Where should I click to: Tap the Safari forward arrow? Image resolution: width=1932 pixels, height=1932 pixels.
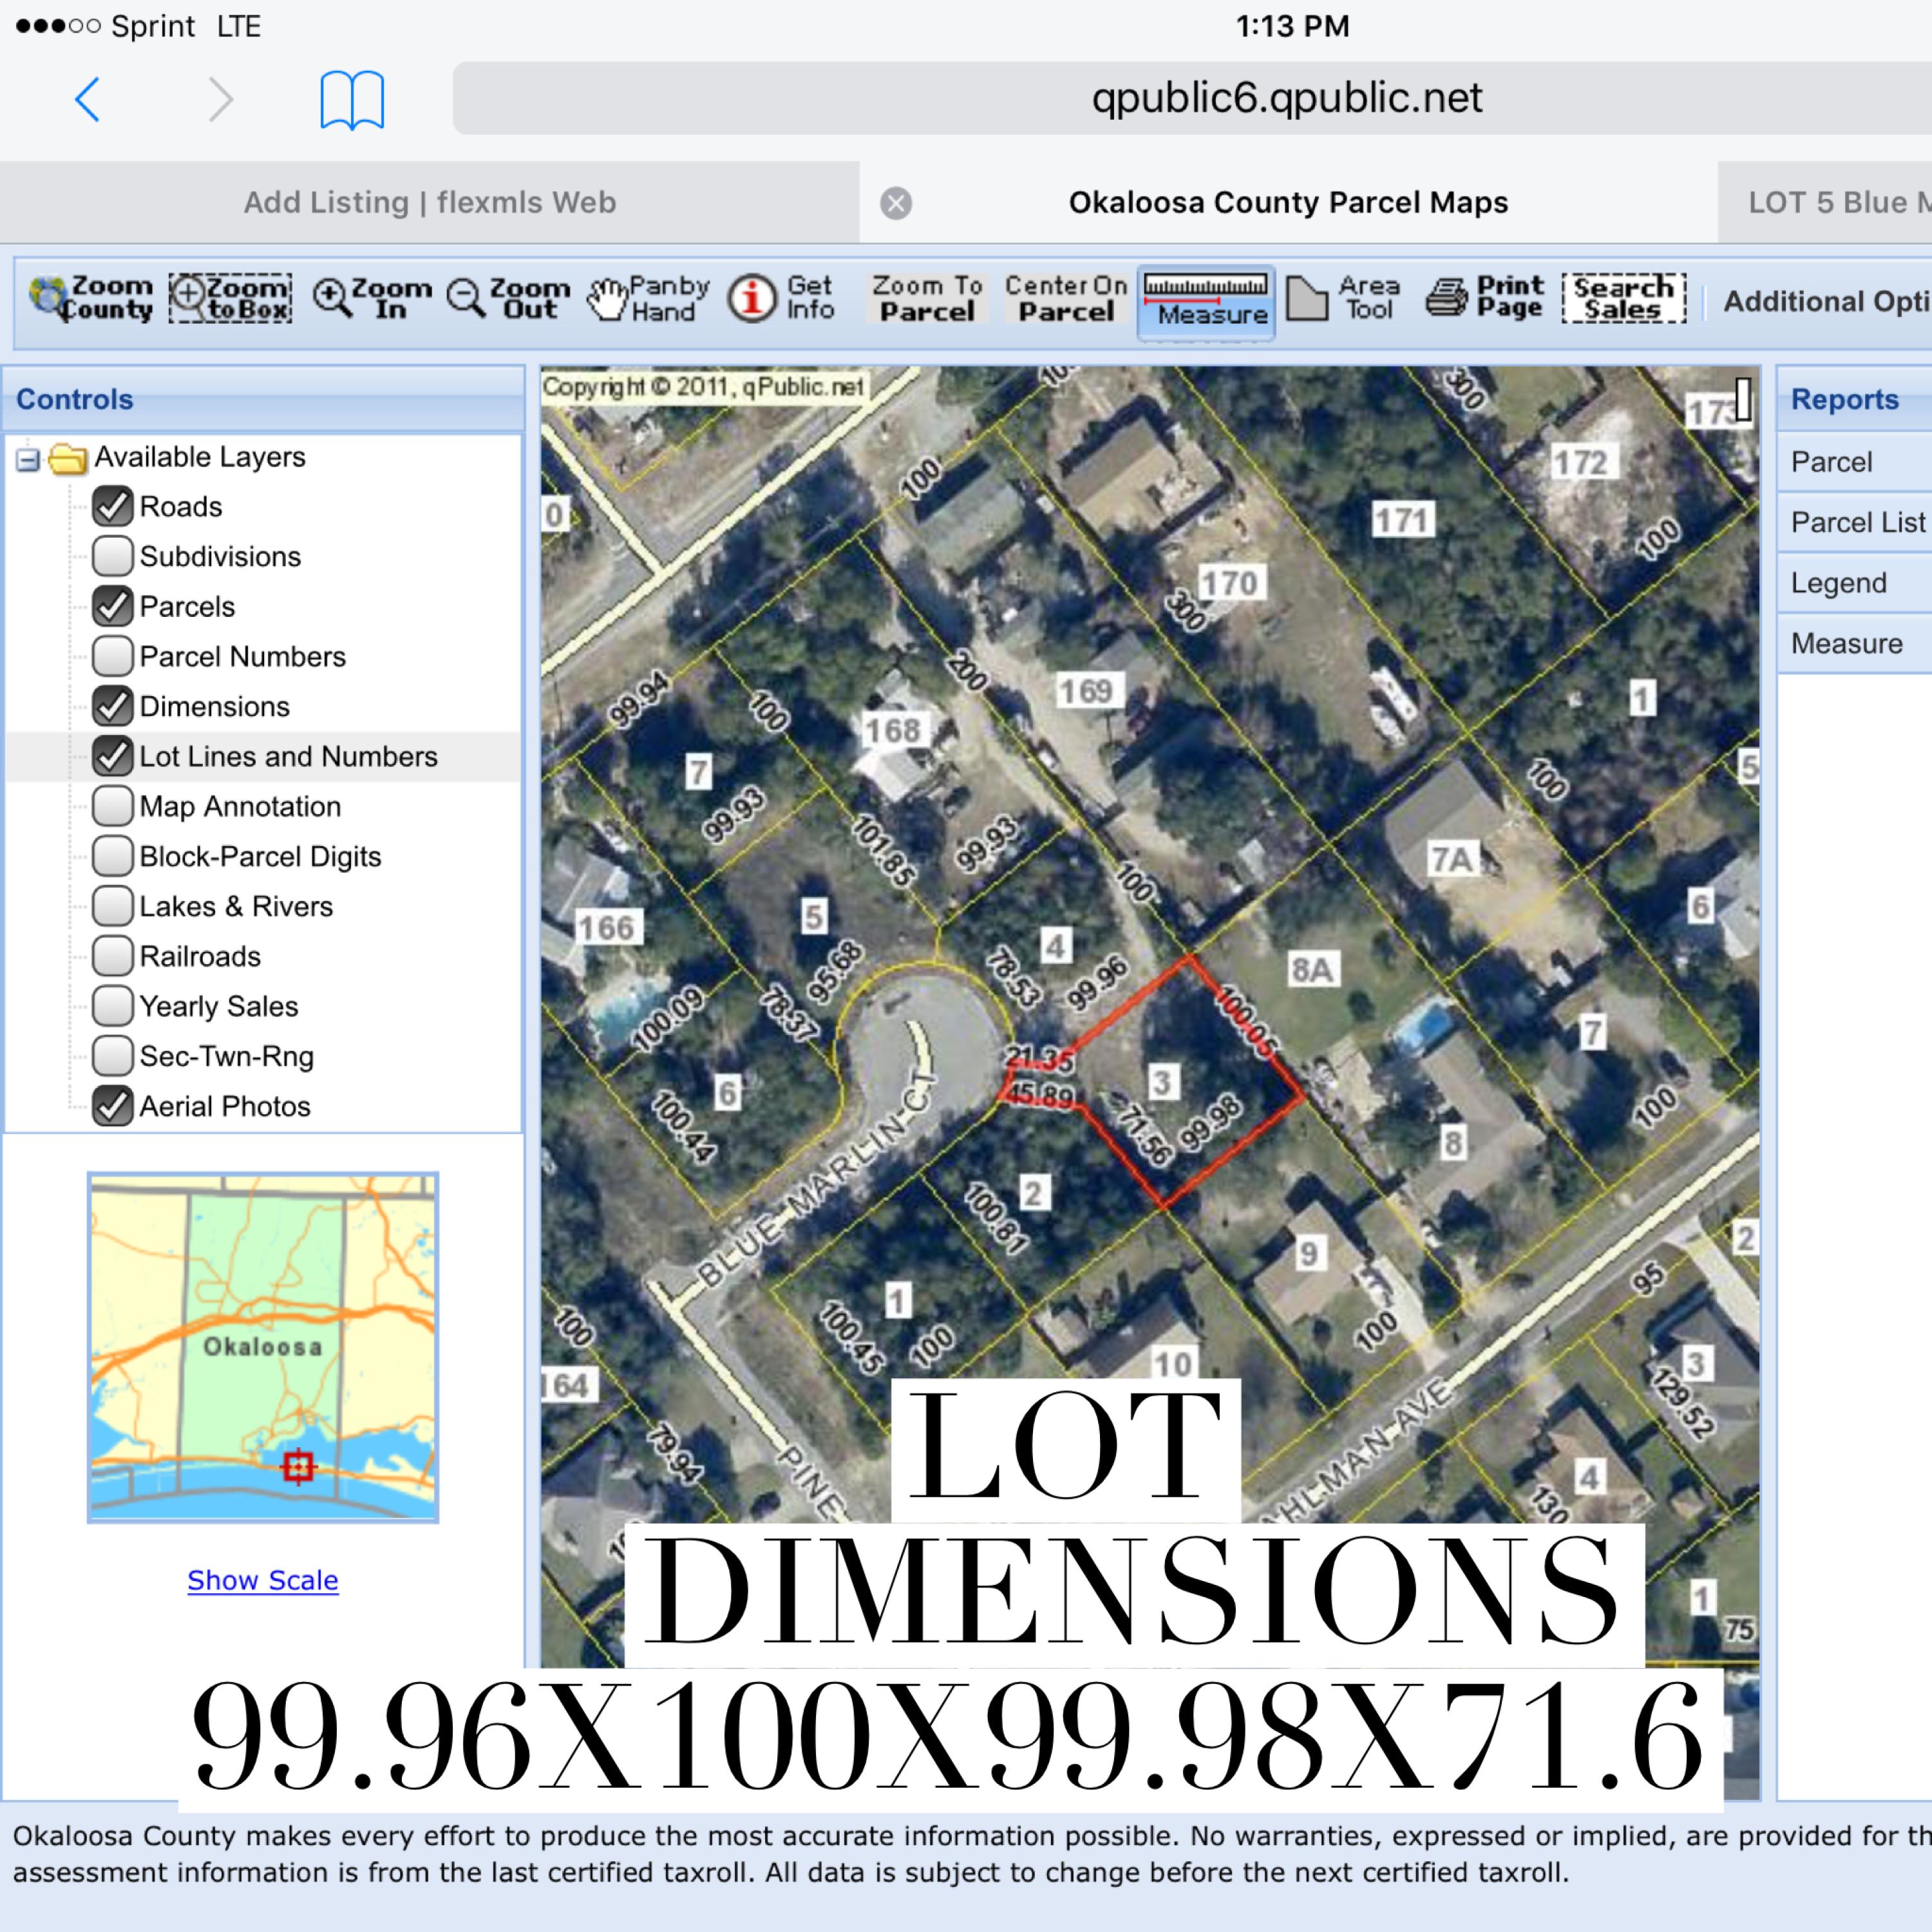220,100
